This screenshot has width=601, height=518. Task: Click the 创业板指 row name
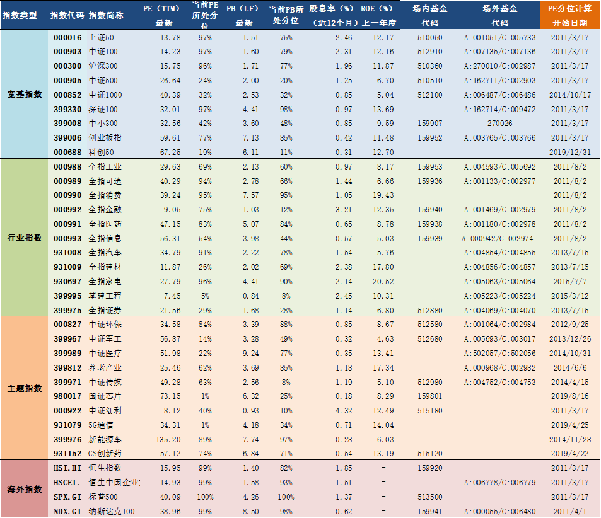click(105, 137)
